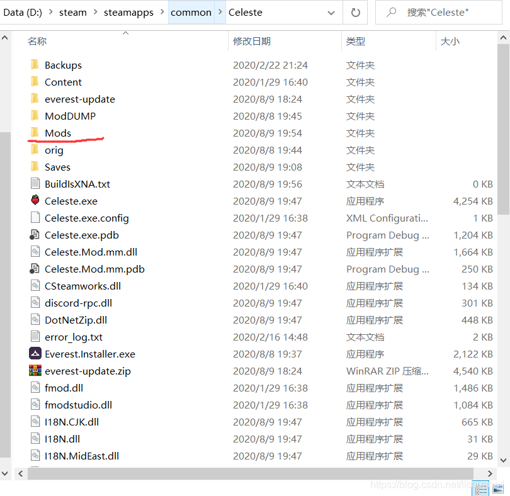The width and height of the screenshot is (510, 496).
Task: Select the ModDUMP folder icon
Action: pyautogui.click(x=35, y=115)
